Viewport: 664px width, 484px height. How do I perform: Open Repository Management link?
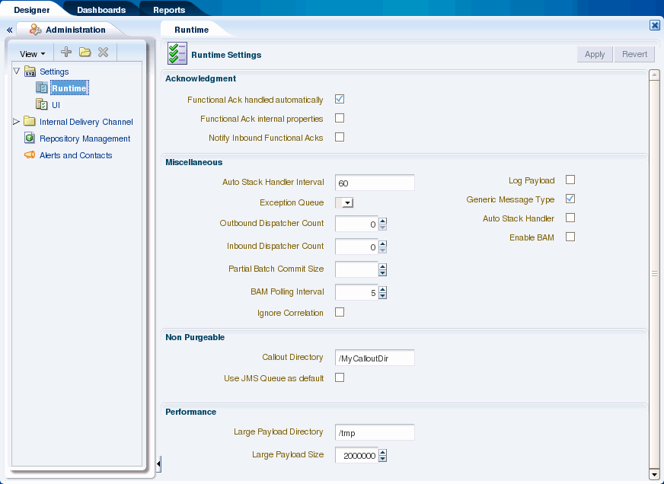pyautogui.click(x=85, y=139)
